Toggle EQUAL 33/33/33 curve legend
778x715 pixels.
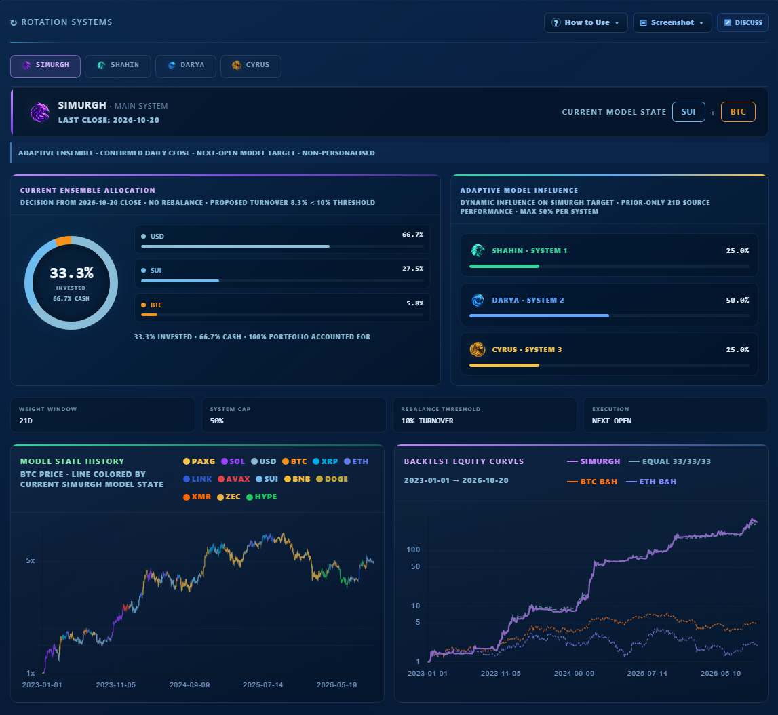coord(670,461)
